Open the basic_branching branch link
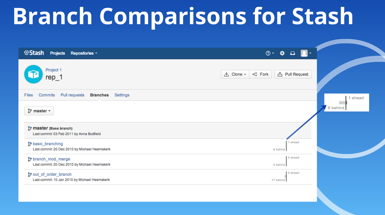Image resolution: width=385 pixels, height=215 pixels. tap(48, 144)
